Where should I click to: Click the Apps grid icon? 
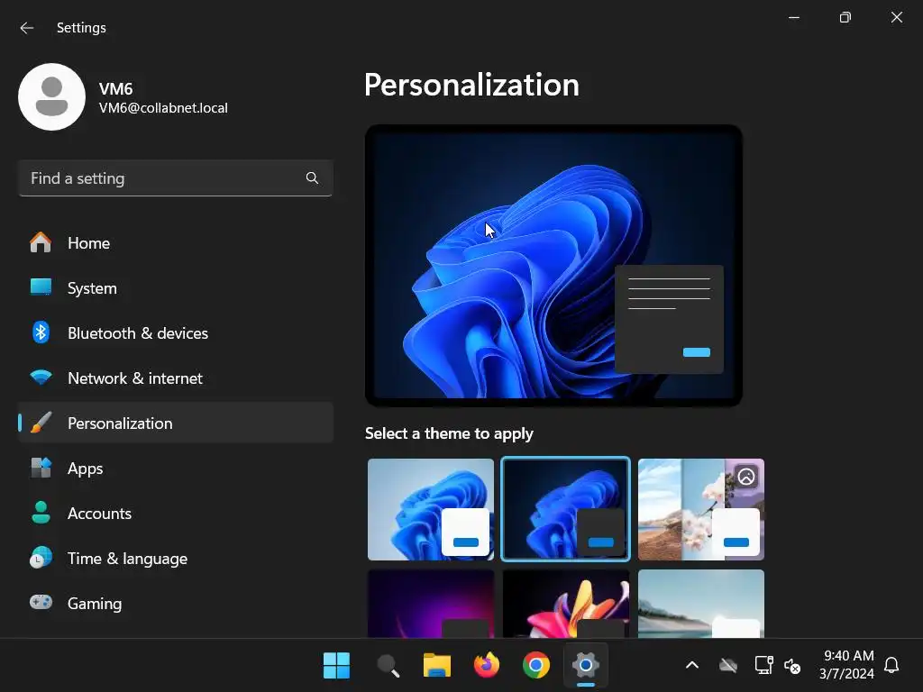coord(41,469)
